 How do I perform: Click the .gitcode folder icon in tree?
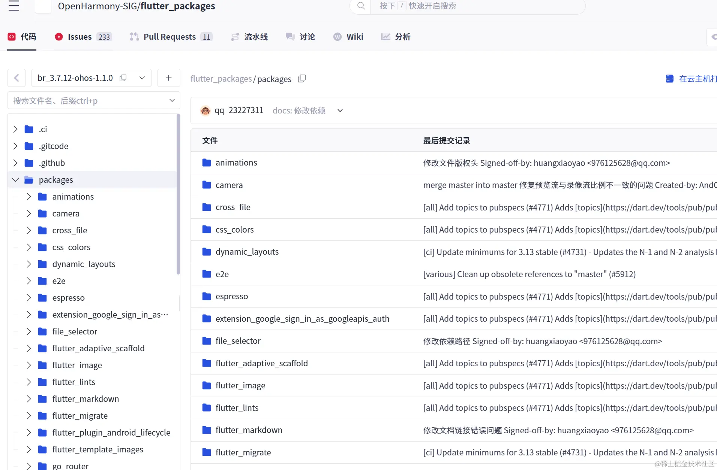coord(29,146)
